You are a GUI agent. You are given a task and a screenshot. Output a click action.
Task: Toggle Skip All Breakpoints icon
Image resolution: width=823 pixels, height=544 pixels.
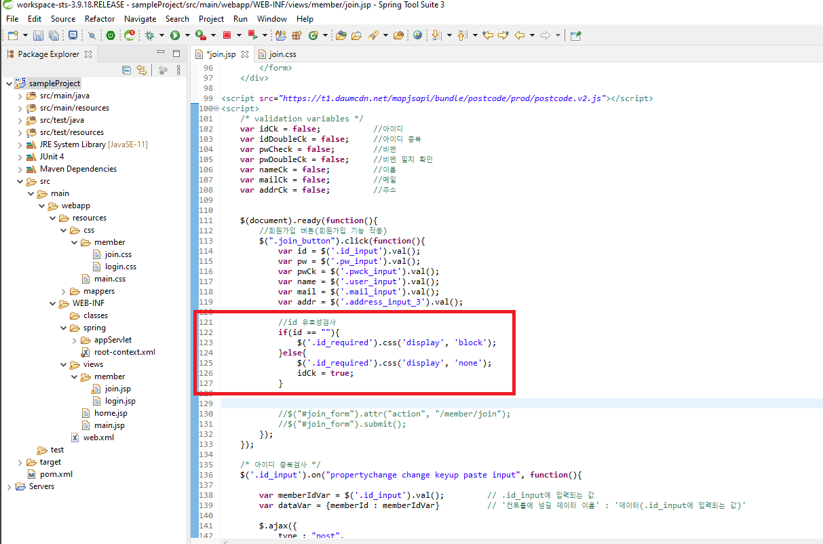[92, 35]
